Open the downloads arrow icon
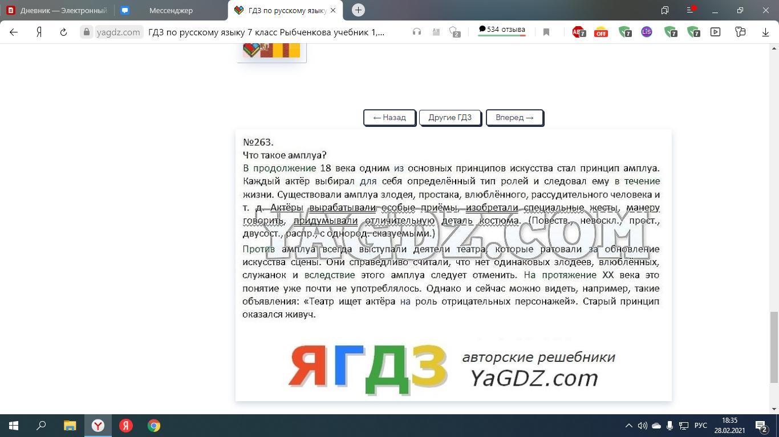Image resolution: width=779 pixels, height=437 pixels. 765,32
